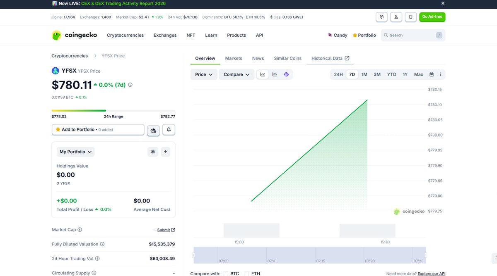The width and height of the screenshot is (497, 276).
Task: Open the Products nav menu
Action: 236,35
